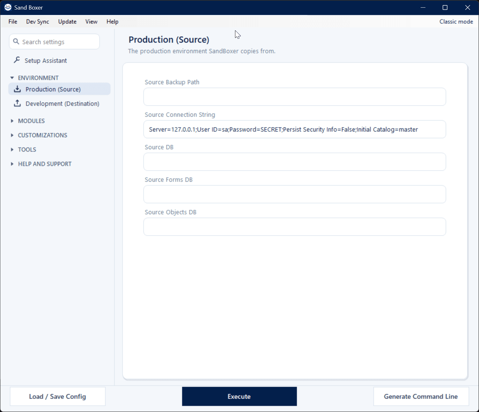Collapse the ENVIRONMENT section arrow
479x412 pixels.
12,78
